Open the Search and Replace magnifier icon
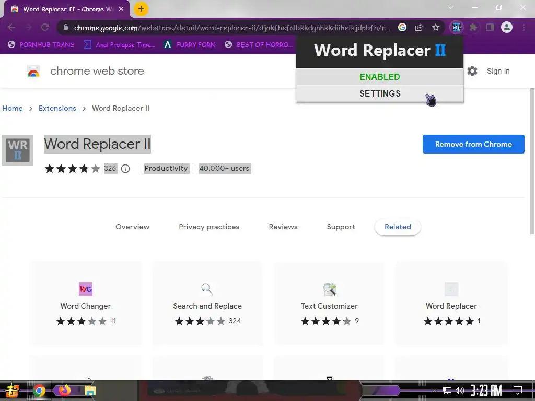 pyautogui.click(x=207, y=289)
